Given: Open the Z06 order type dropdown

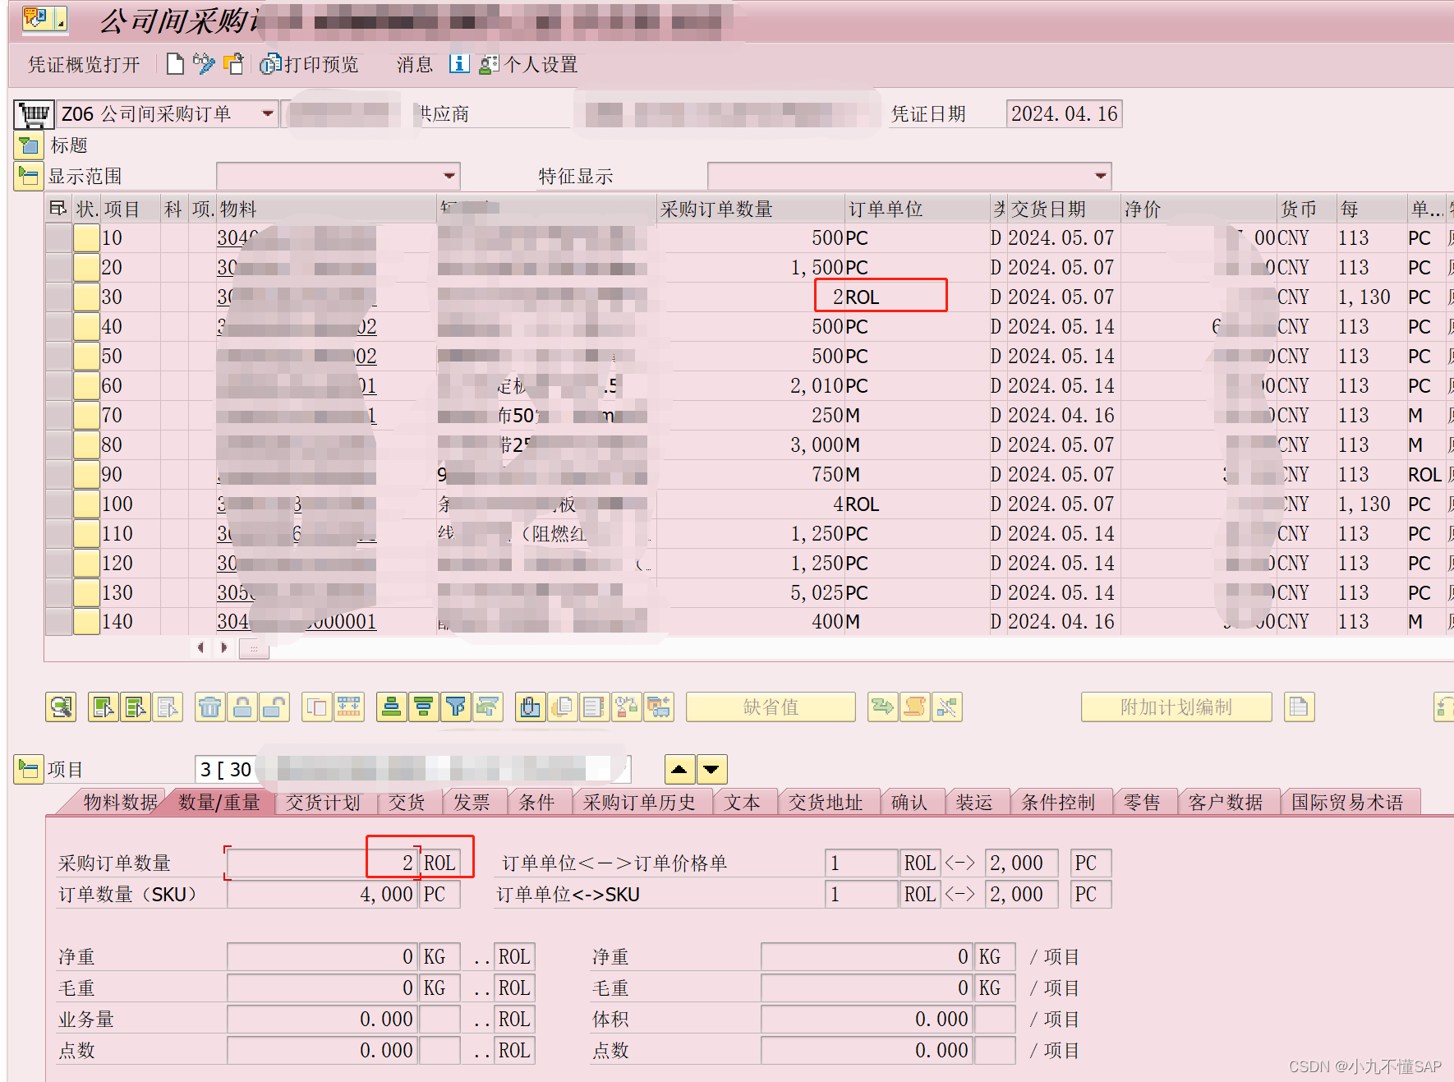Looking at the screenshot, I should coord(266,113).
